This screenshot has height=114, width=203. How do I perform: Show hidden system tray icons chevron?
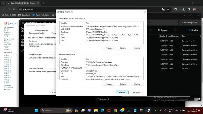coord(156,111)
